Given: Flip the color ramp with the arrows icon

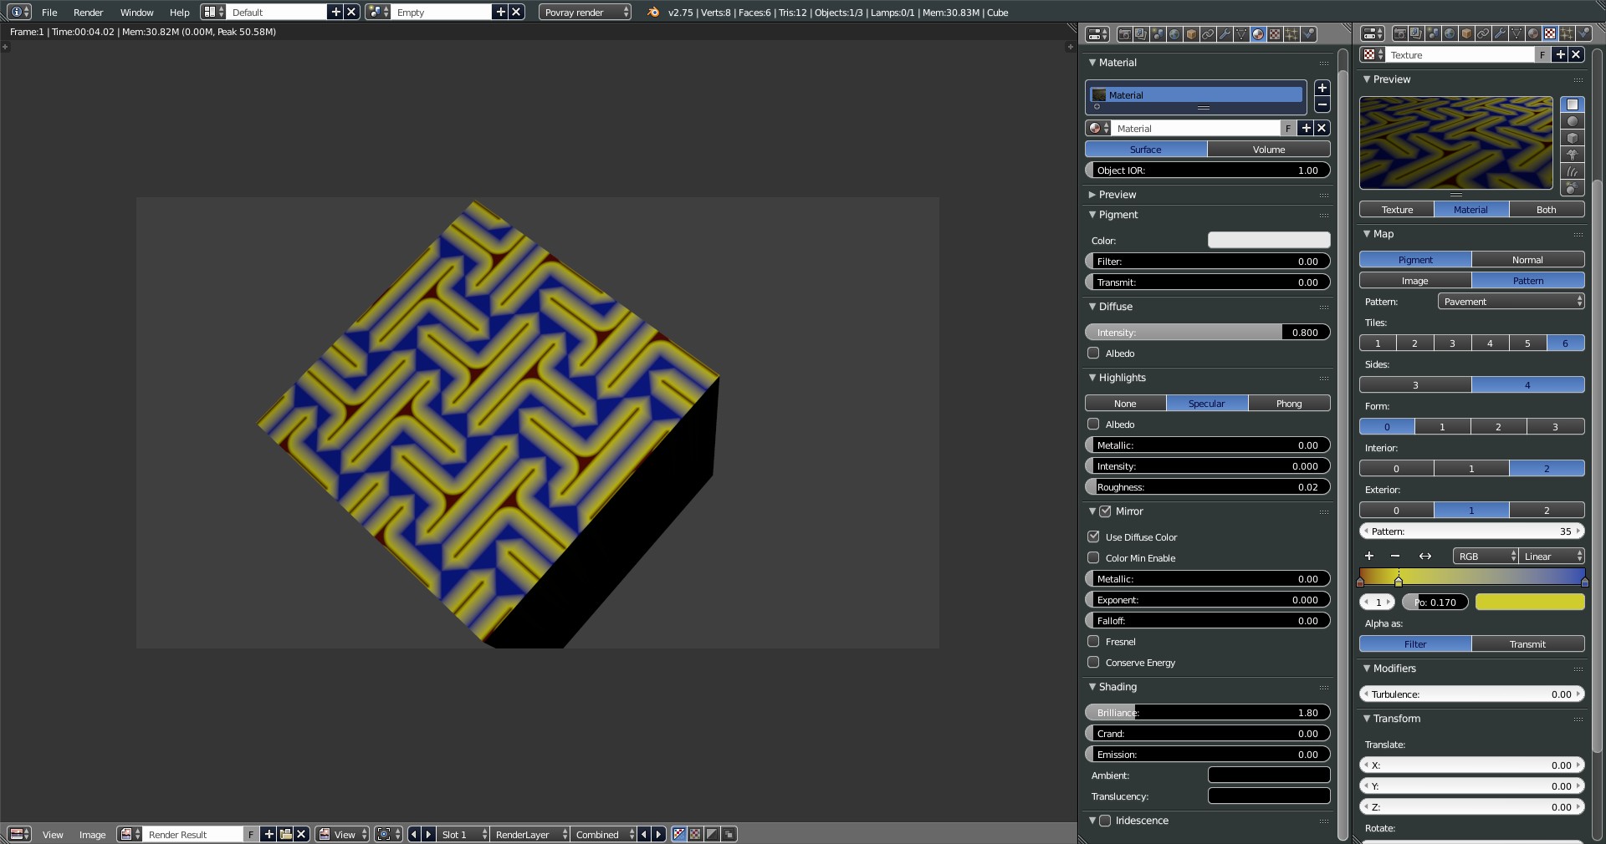Looking at the screenshot, I should 1424,557.
